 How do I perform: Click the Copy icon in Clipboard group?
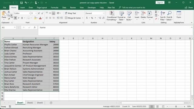[x=9, y=15]
